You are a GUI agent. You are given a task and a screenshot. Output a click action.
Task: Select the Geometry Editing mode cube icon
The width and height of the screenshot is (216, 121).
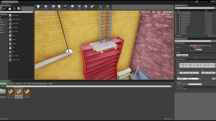point(19,8)
